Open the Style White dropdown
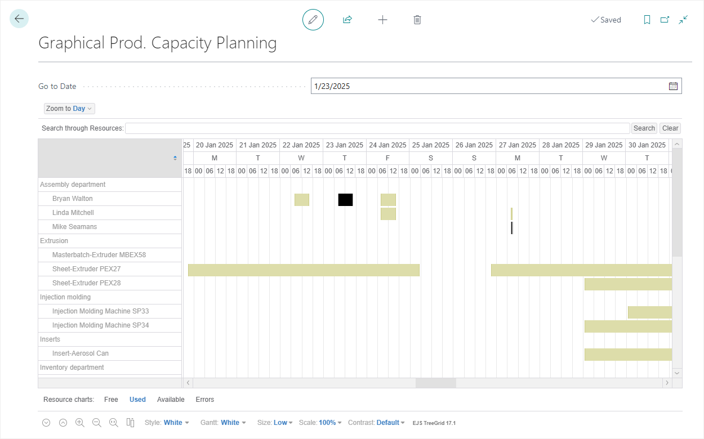Image resolution: width=704 pixels, height=439 pixels. pos(176,423)
